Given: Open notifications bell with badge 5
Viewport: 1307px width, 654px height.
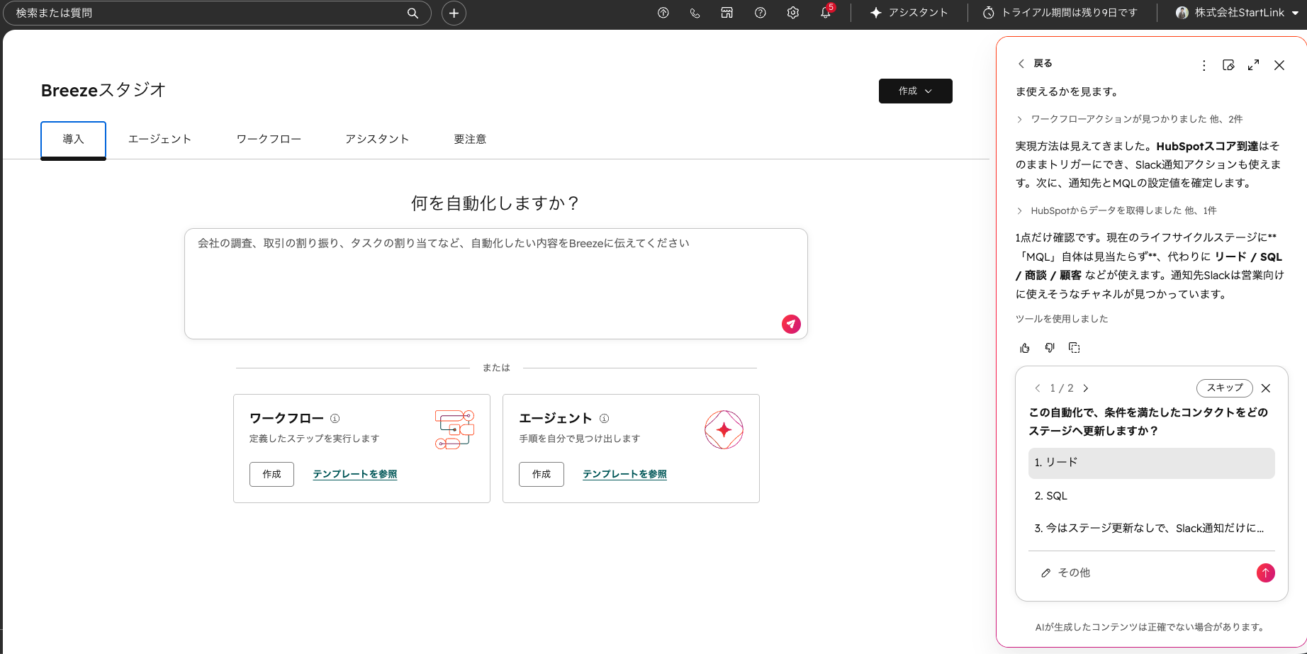Looking at the screenshot, I should point(826,12).
